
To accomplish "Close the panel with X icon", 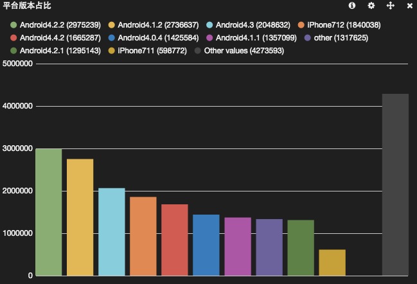I will click(410, 6).
